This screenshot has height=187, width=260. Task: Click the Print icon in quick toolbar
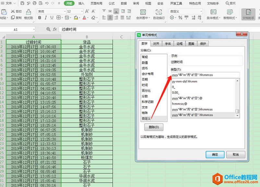pos(34,3)
